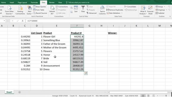Open Recent Sources
Image resolution: width=172 pixels, height=97 pixels.
coord(40,13)
